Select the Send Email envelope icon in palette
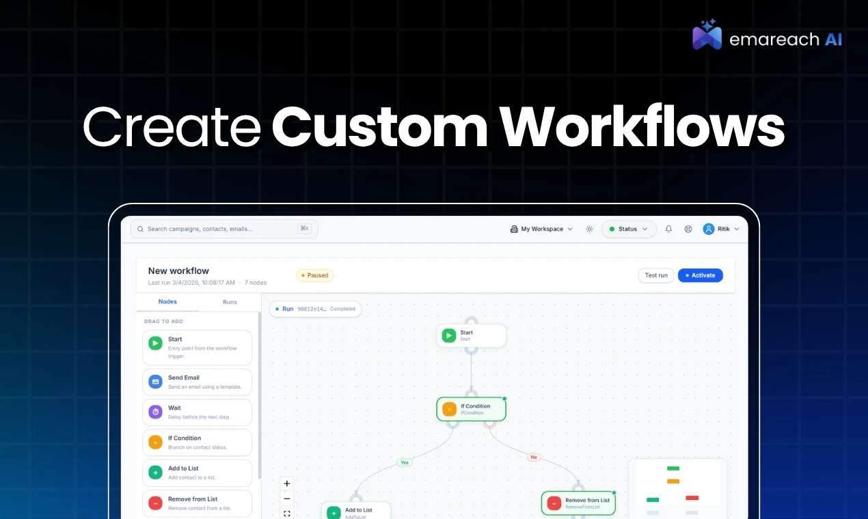 [x=155, y=381]
